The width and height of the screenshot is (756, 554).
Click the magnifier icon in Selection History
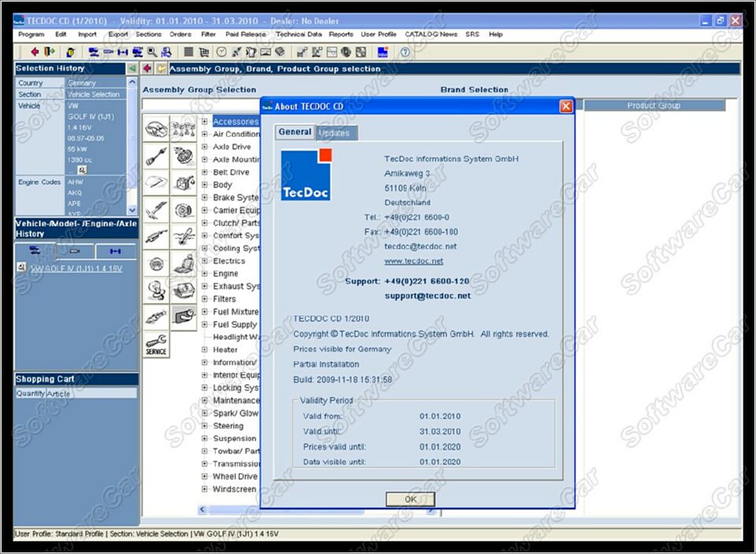point(82,170)
